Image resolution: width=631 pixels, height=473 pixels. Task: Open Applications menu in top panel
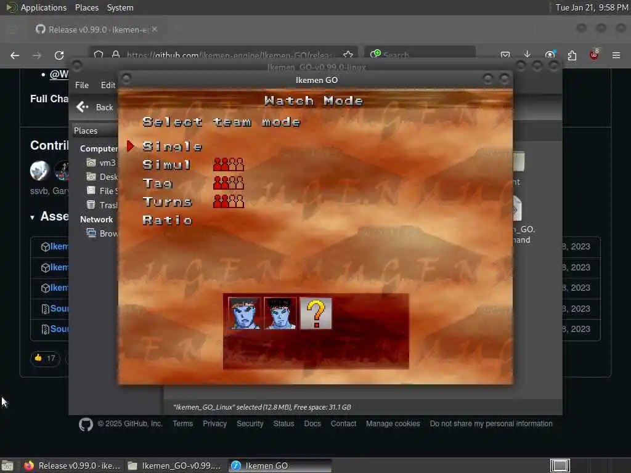(36, 7)
